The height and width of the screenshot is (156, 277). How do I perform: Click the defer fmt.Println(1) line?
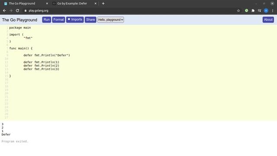pyautogui.click(x=42, y=62)
